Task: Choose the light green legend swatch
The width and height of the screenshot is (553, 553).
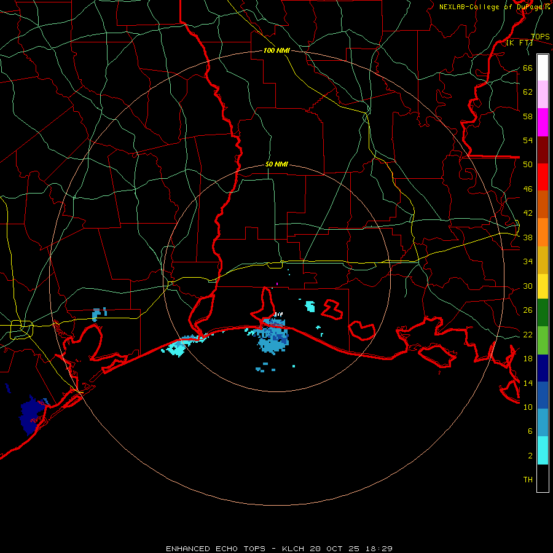Action: [x=543, y=340]
